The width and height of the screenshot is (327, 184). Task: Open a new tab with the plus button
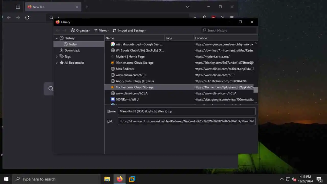[87, 7]
